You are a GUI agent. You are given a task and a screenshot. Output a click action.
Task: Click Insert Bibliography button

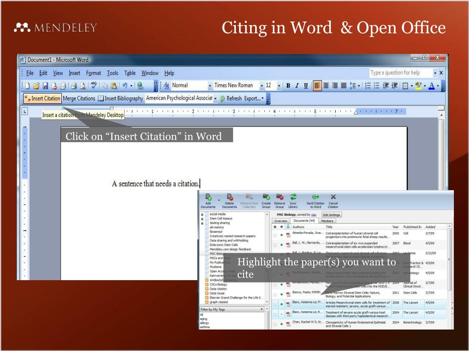pyautogui.click(x=120, y=99)
